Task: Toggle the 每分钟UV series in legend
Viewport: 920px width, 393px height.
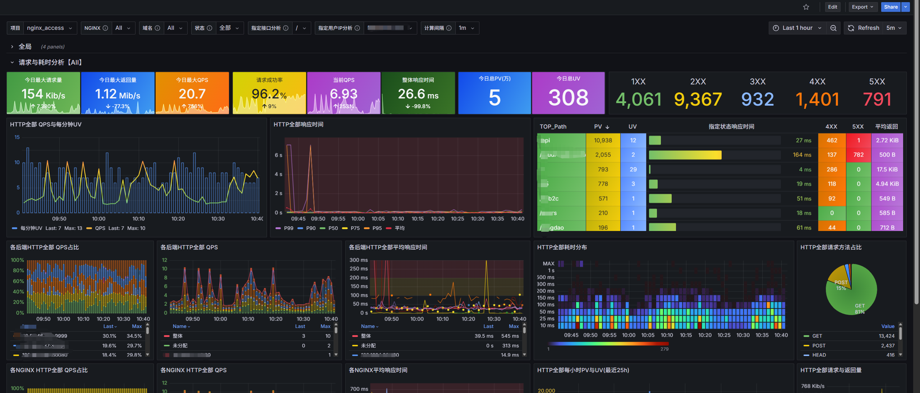Action: pos(31,228)
